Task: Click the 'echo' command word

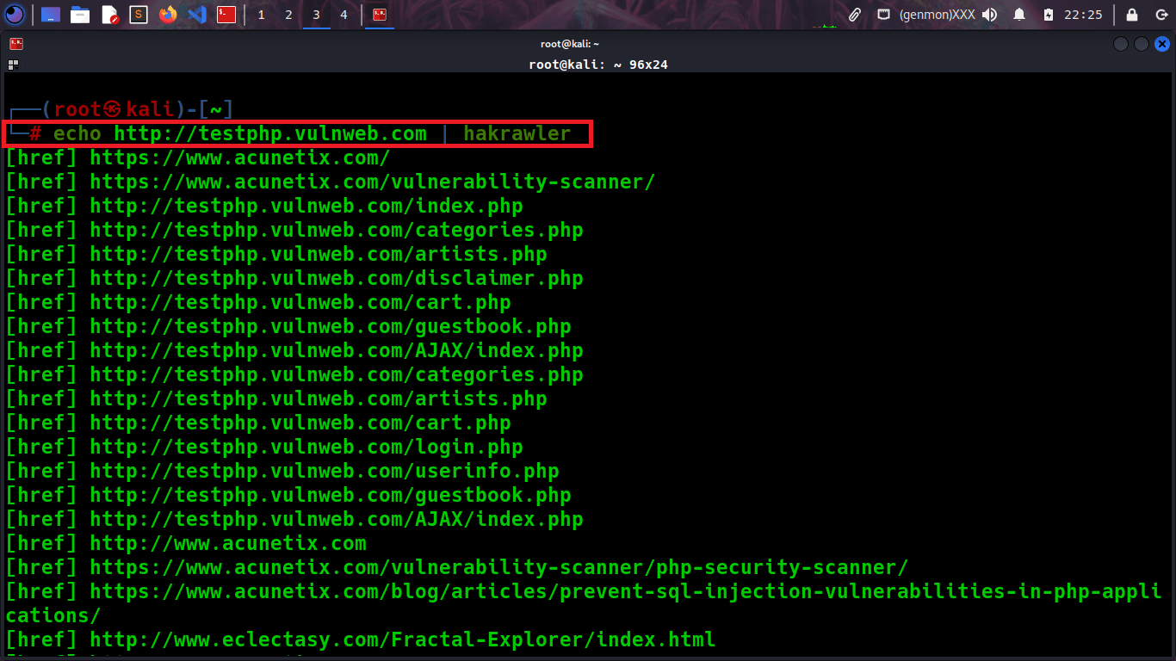Action: point(77,133)
